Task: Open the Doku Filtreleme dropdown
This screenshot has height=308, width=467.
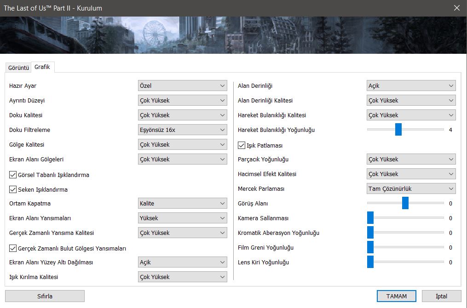Action: tap(183, 130)
